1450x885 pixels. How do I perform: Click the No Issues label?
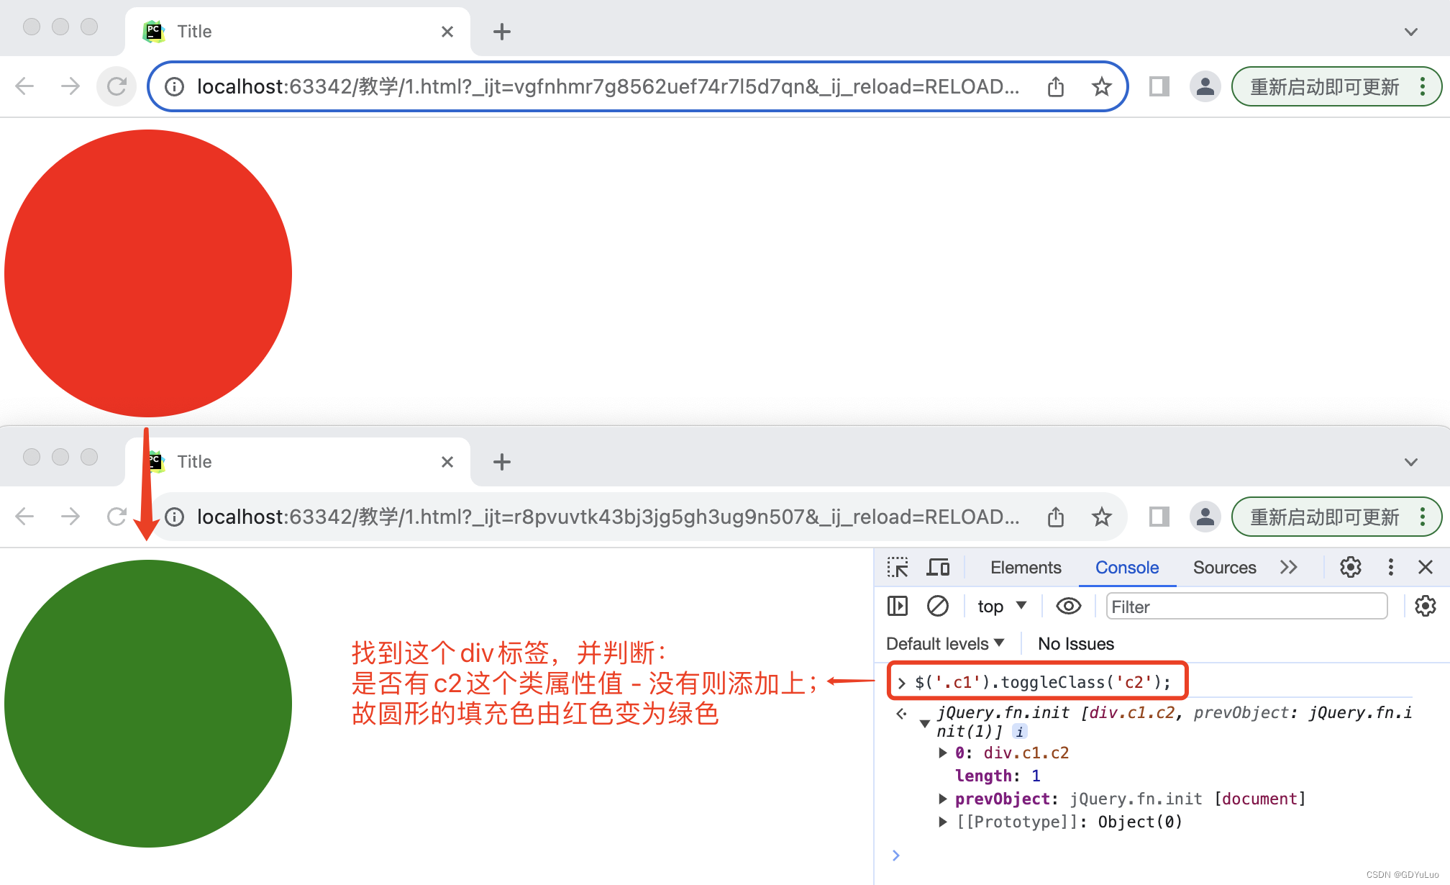[x=1075, y=644]
